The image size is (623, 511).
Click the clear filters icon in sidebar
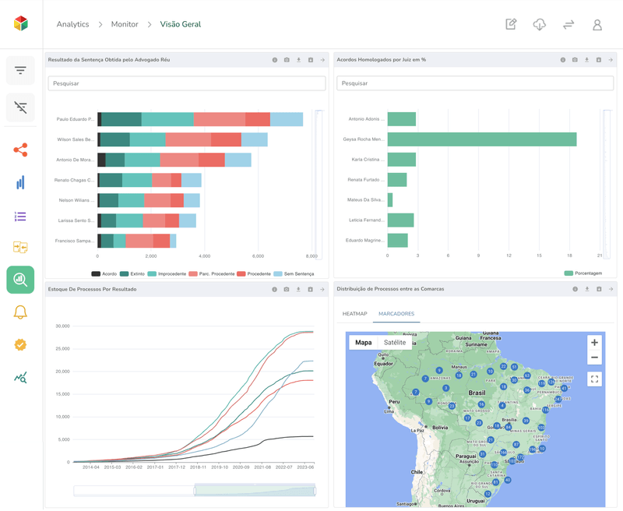click(20, 107)
